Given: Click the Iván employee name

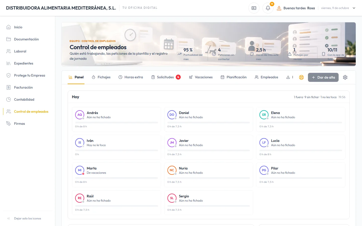Looking at the screenshot, I should click(90, 141).
